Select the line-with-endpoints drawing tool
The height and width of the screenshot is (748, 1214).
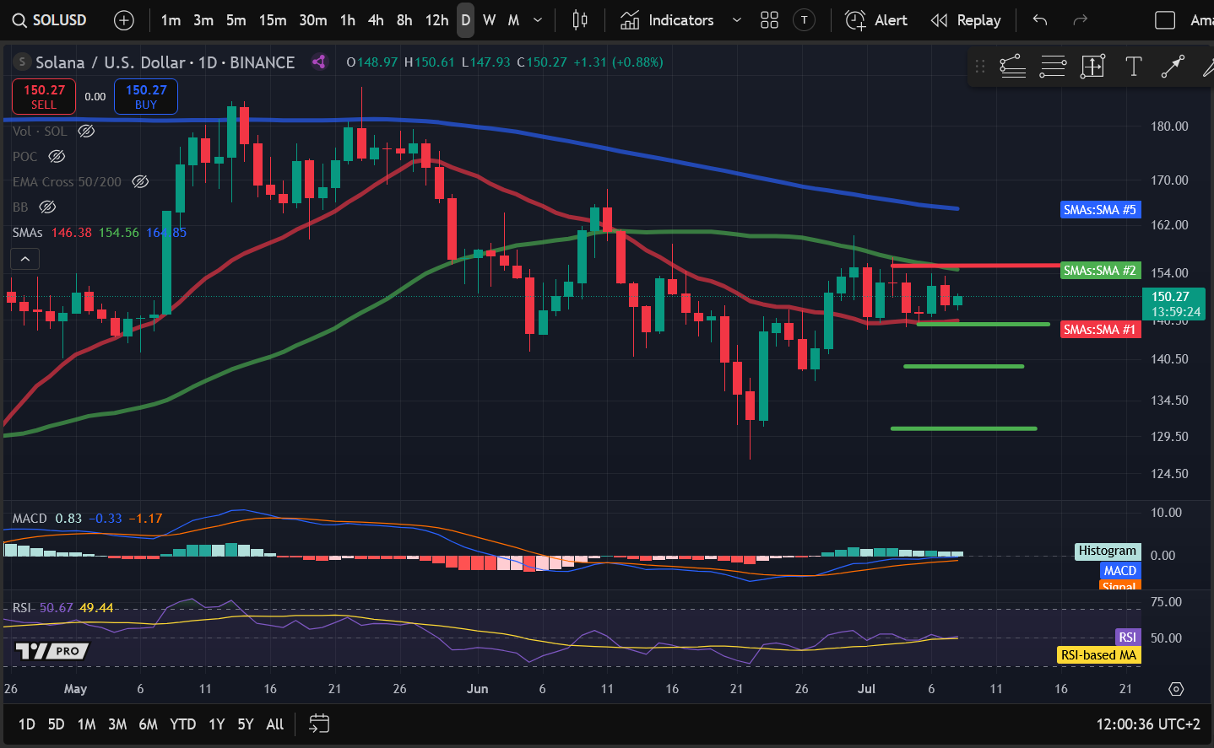pyautogui.click(x=1173, y=66)
